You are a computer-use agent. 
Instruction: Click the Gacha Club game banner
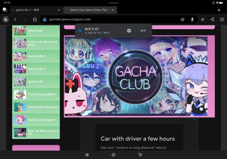[136, 76]
